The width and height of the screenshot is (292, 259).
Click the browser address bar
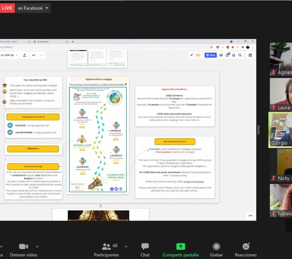[104, 47]
